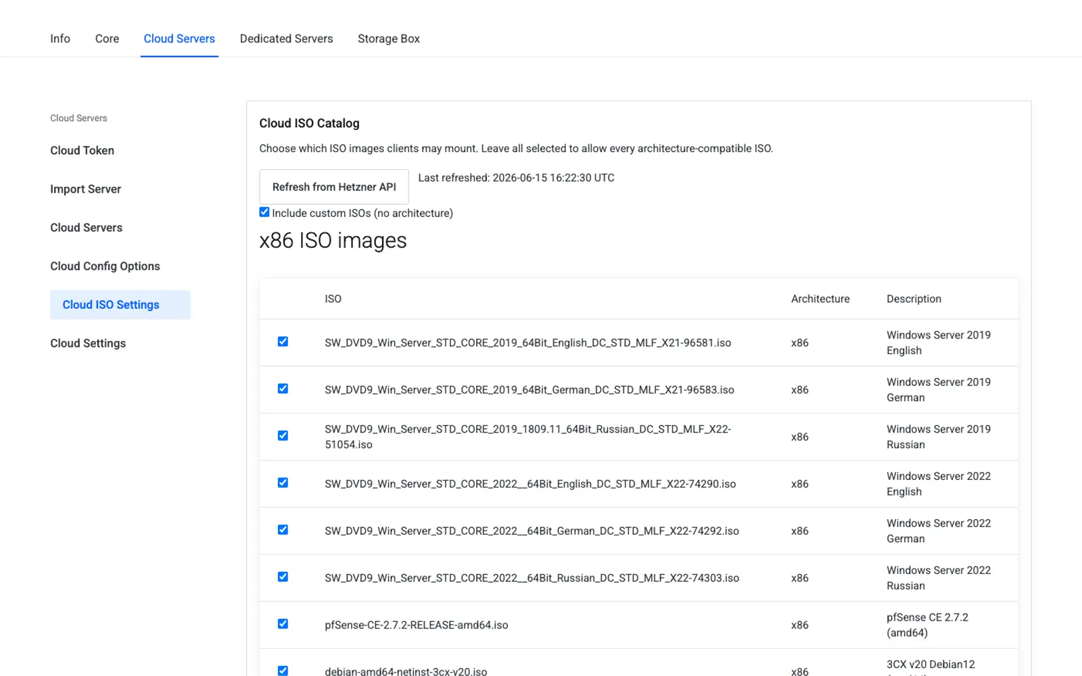Image resolution: width=1082 pixels, height=676 pixels.
Task: Click the Last refreshed timestamp text
Action: 516,178
